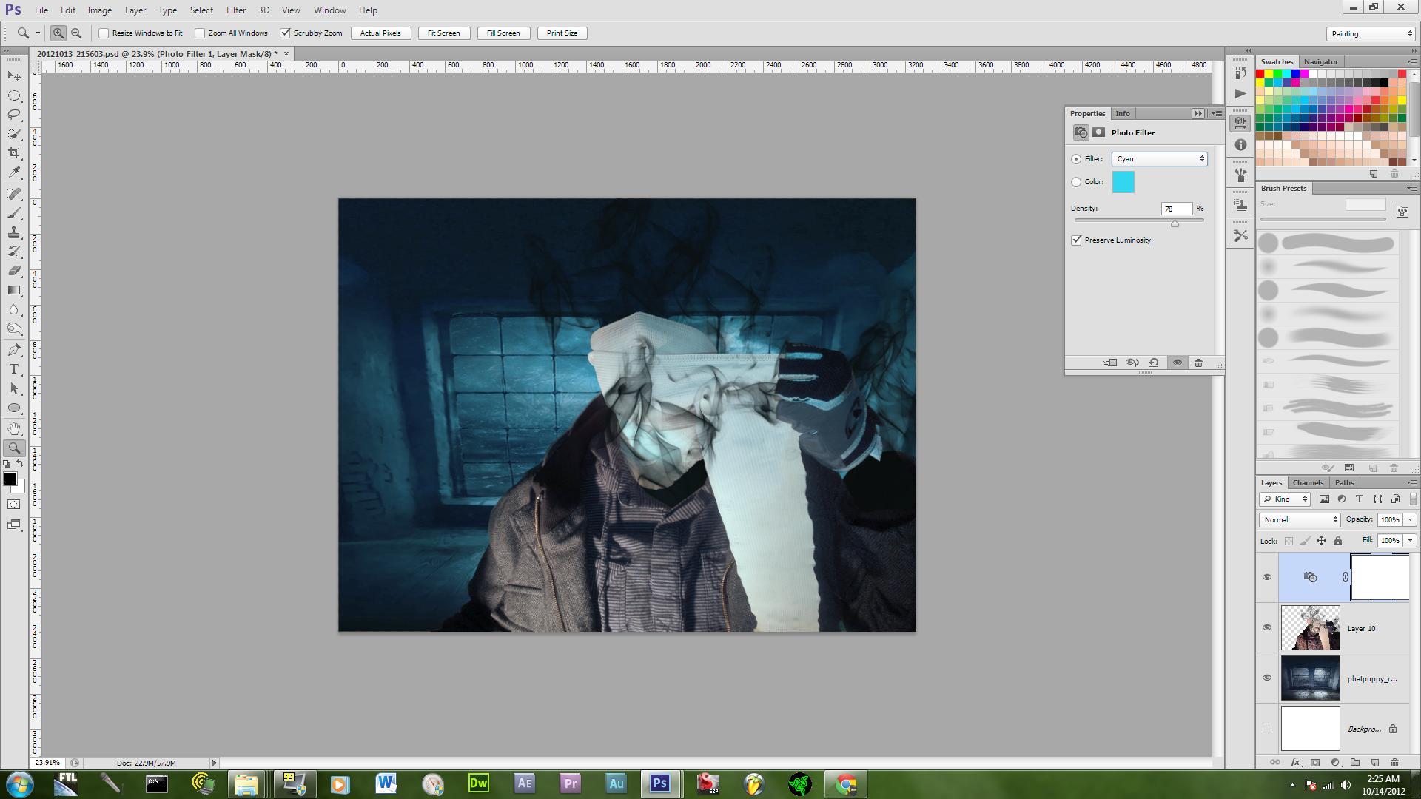Switch to the Channels tab
The image size is (1421, 799).
tap(1308, 482)
